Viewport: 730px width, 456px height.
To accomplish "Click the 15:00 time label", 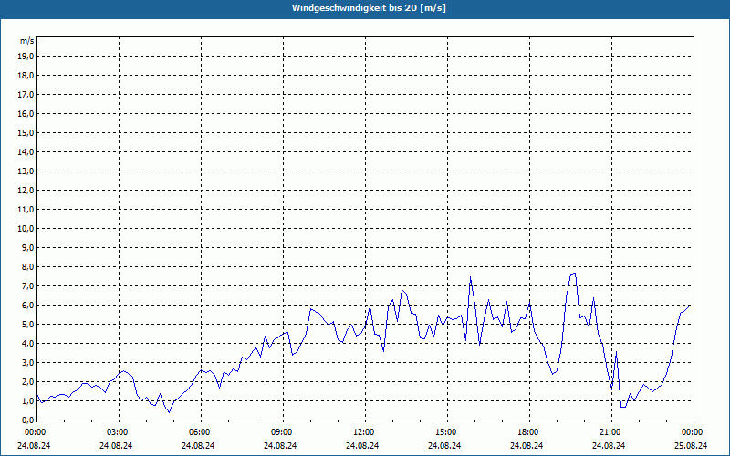I will (x=446, y=432).
